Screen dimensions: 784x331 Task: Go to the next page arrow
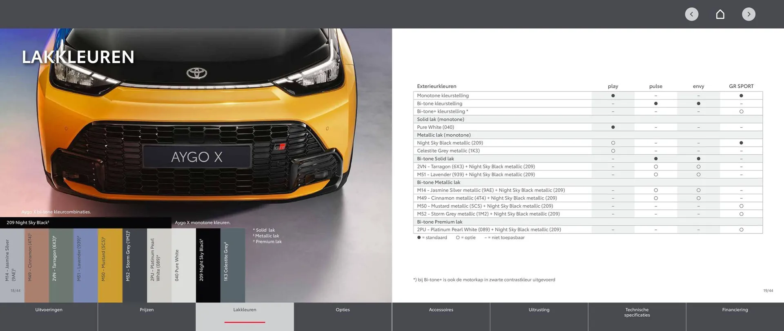(748, 14)
